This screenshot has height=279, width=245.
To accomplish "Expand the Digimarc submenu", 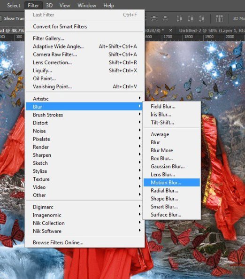I will point(84,207).
